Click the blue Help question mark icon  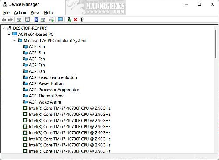(x=36, y=20)
